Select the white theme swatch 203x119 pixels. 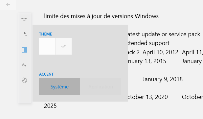click(47, 46)
